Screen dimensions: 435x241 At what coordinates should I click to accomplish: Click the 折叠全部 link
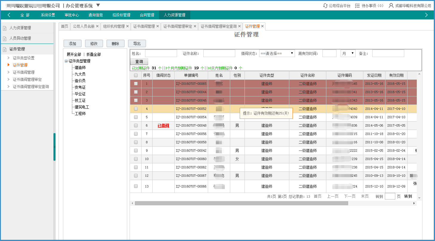pyautogui.click(x=93, y=54)
